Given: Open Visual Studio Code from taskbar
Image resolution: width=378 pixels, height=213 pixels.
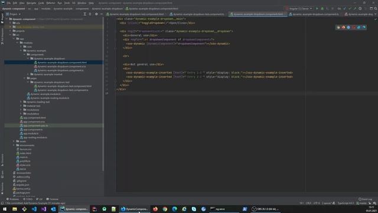Looking at the screenshot, I should tap(34, 209).
